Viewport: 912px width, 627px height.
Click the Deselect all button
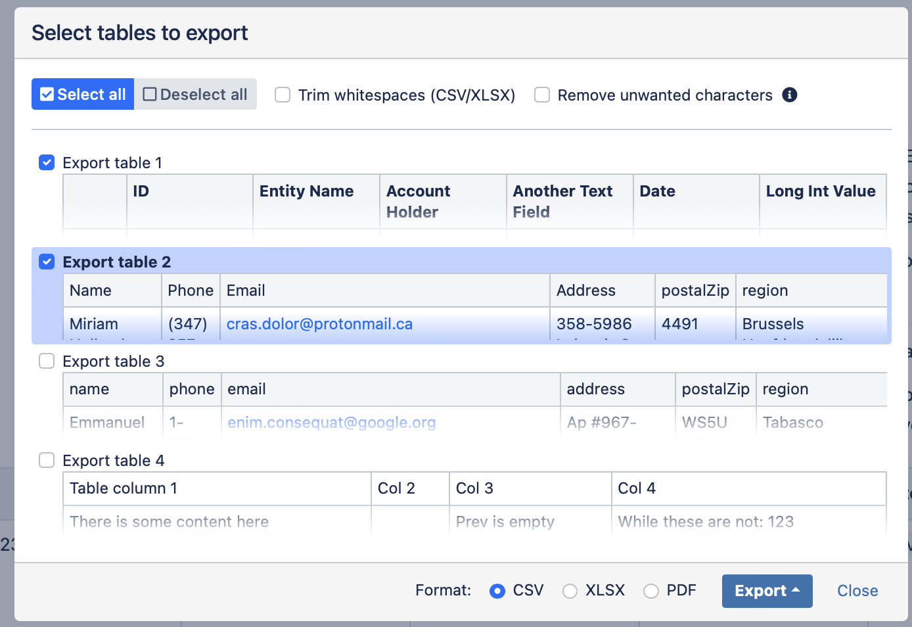(195, 95)
